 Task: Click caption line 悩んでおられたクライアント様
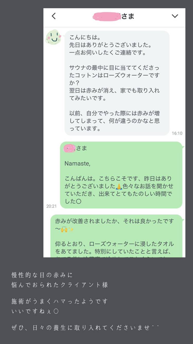60,285
